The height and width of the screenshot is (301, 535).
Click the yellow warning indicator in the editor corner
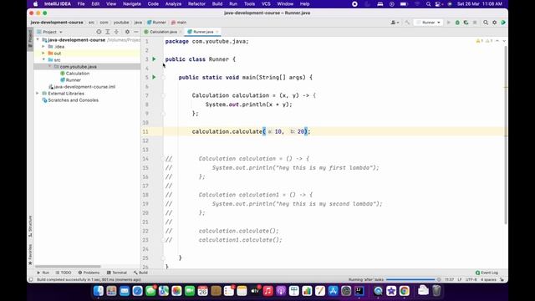tap(479, 41)
